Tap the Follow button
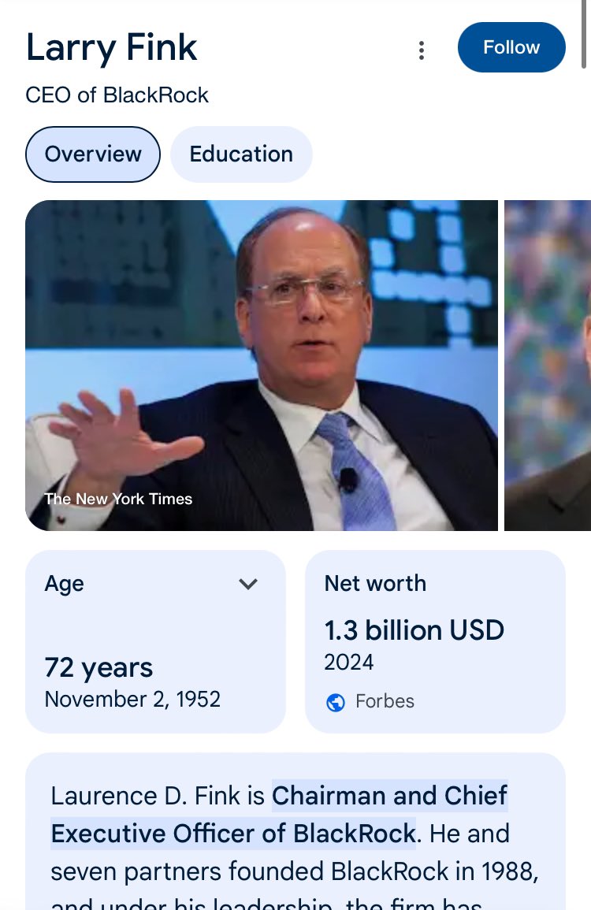The width and height of the screenshot is (591, 910). [511, 47]
